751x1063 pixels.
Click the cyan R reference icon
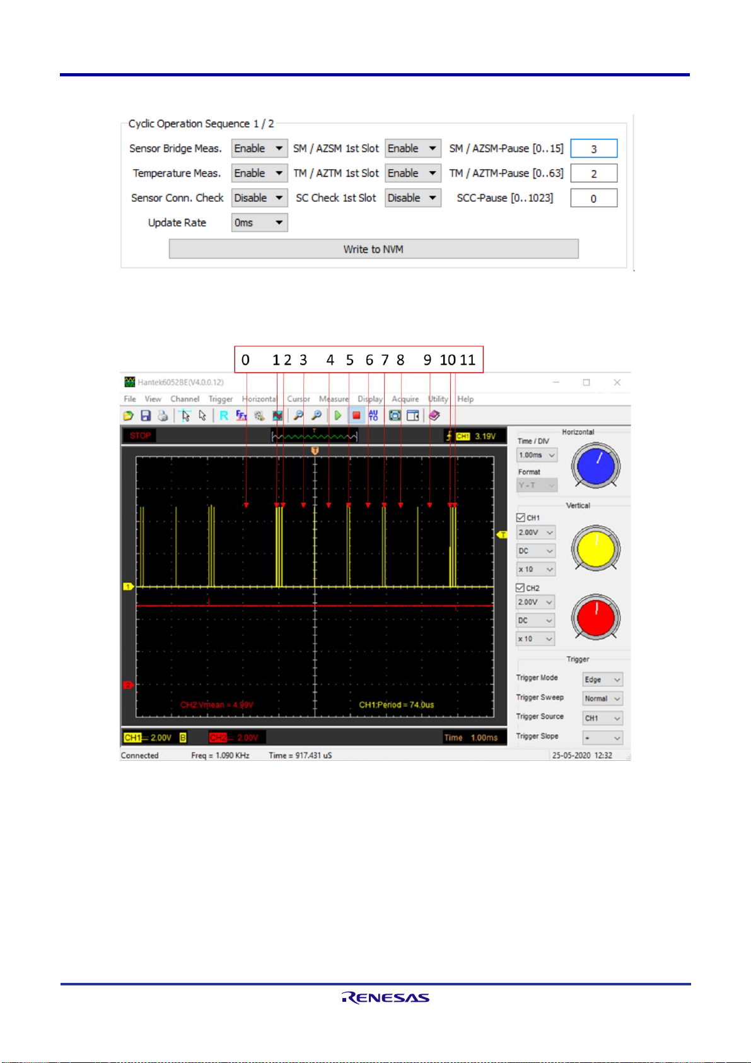pos(224,416)
